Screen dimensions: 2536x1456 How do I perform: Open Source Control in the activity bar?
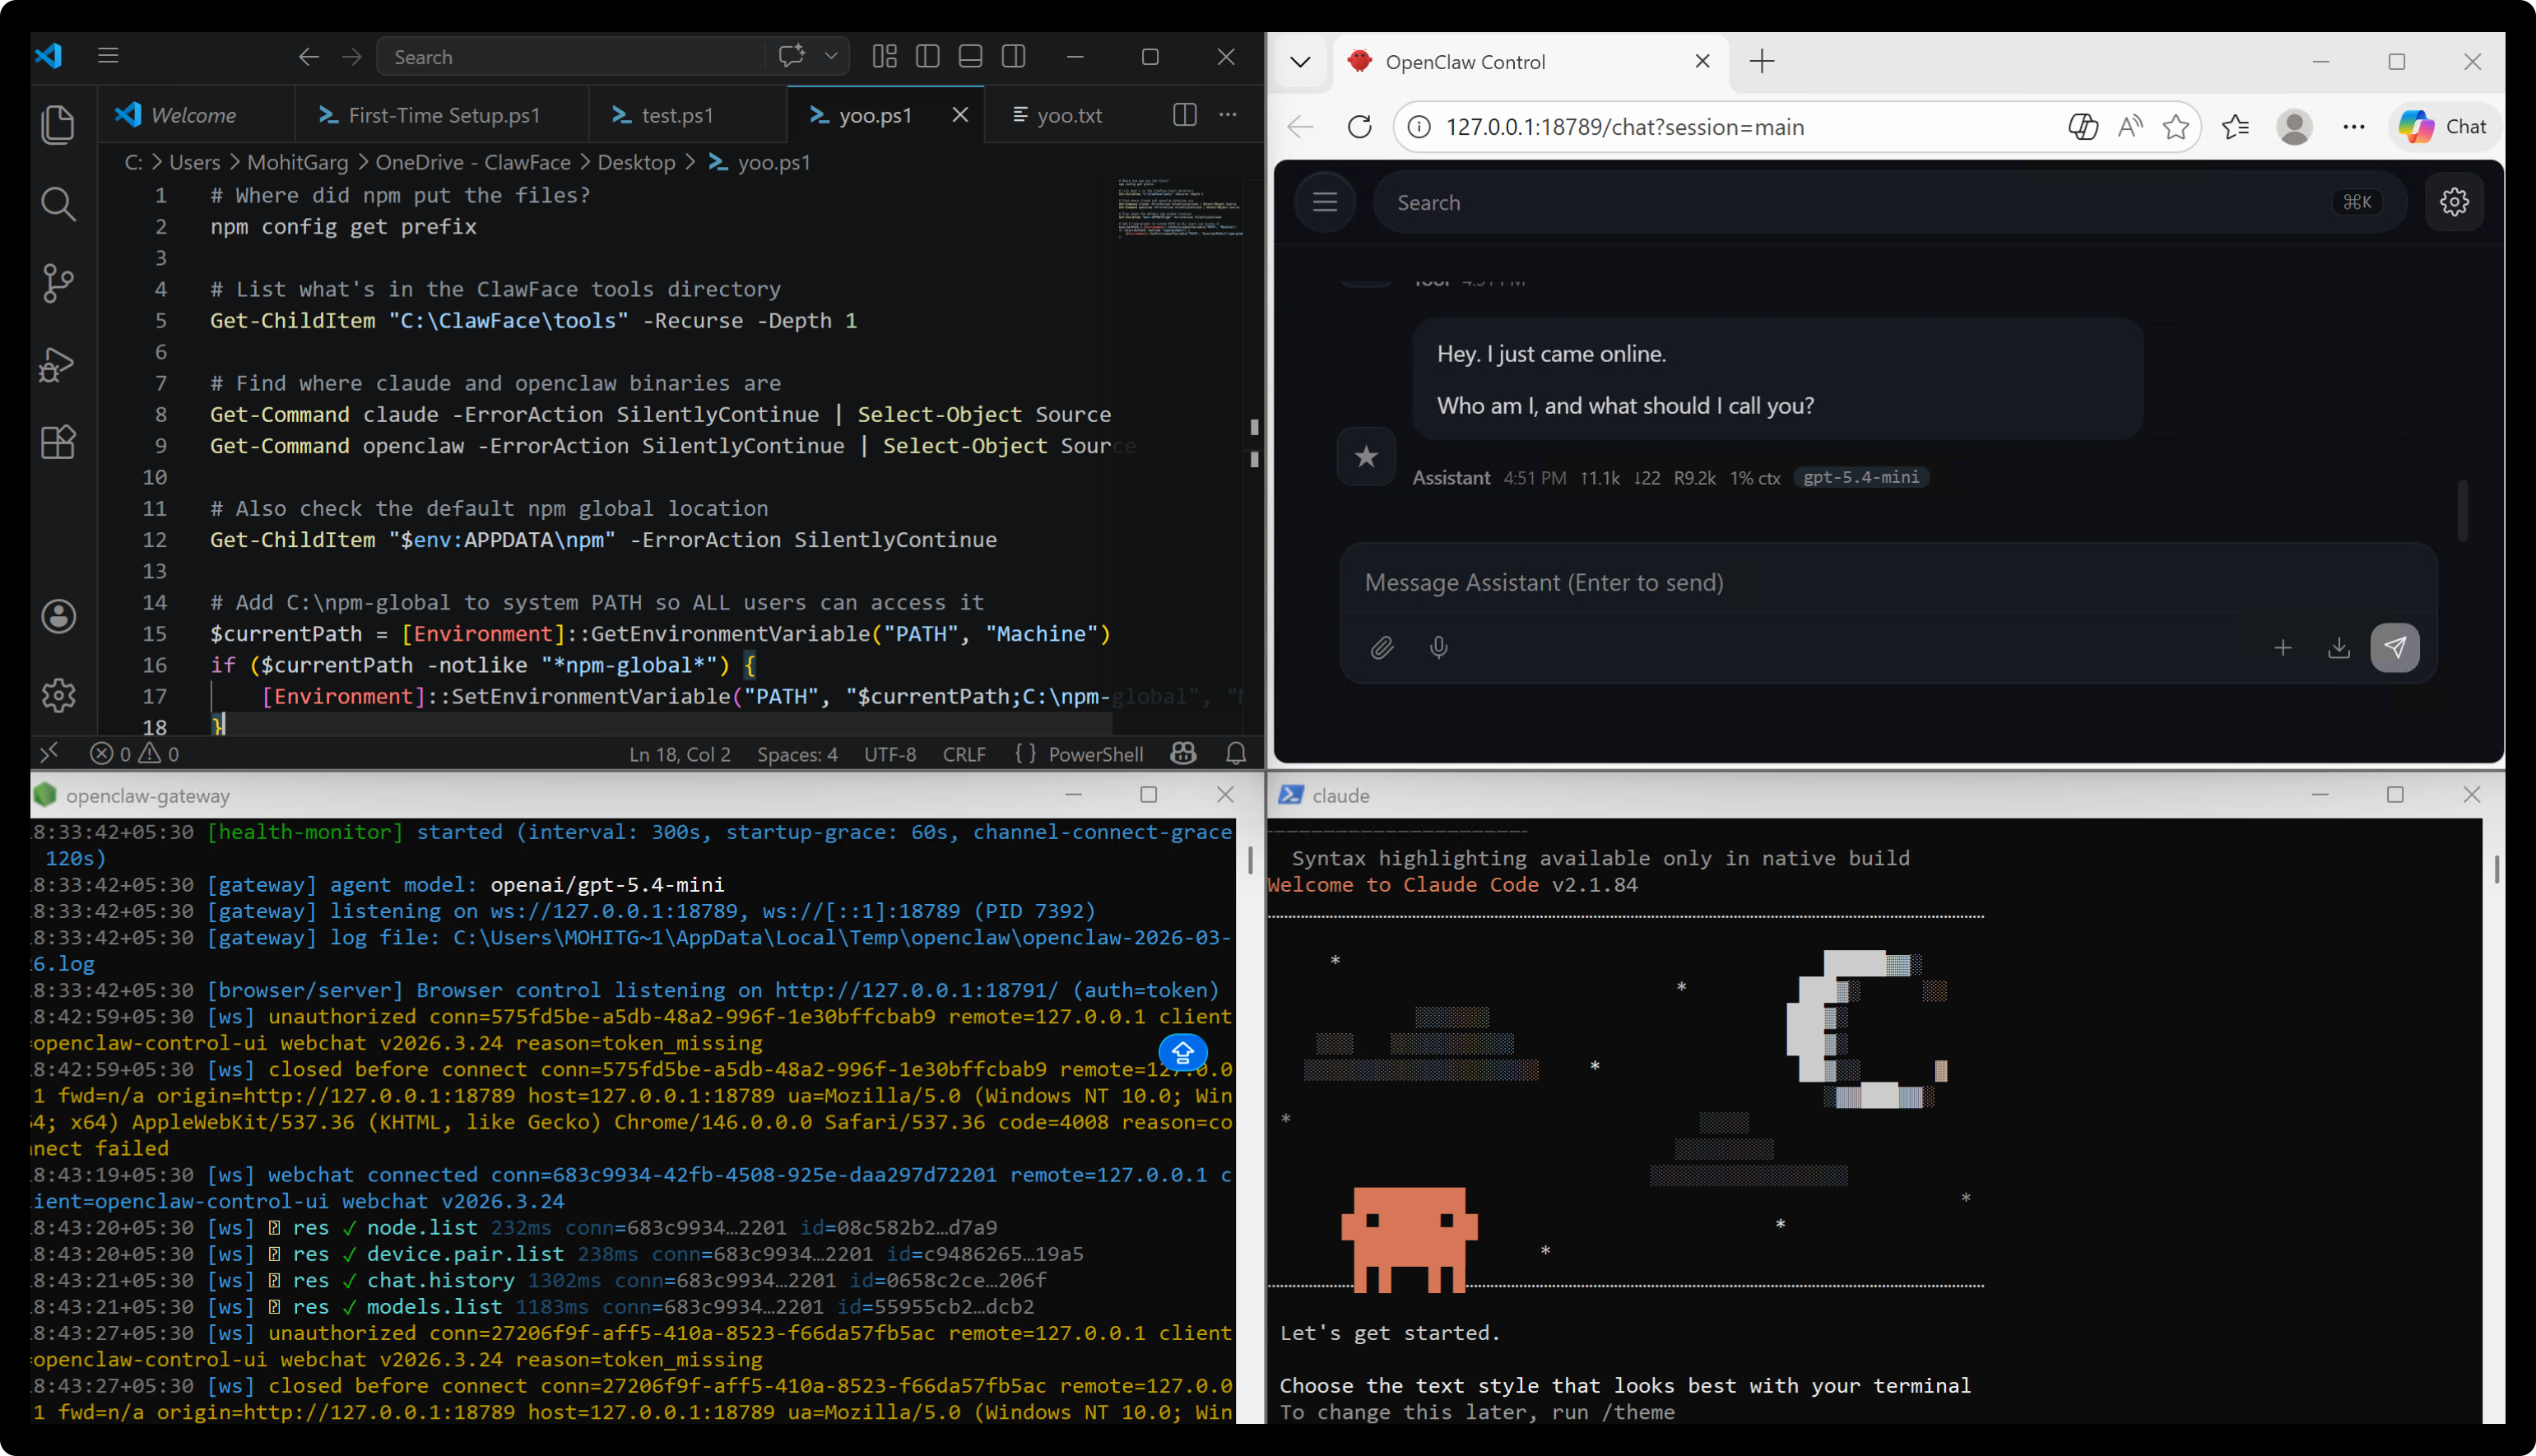point(58,283)
